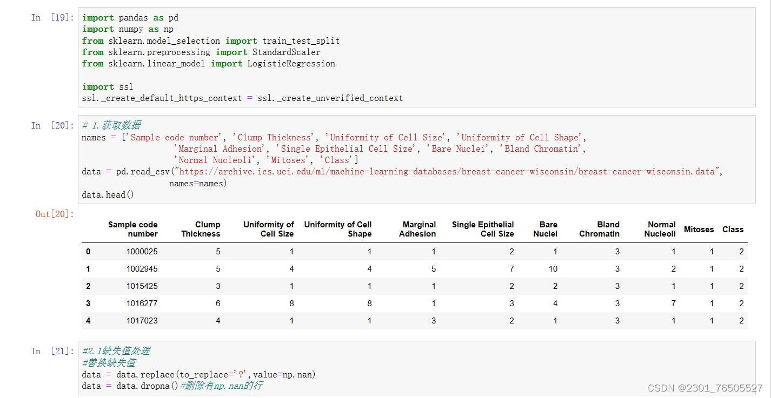Click the Out[20] output prompt
Image resolution: width=771 pixels, height=398 pixels.
point(55,214)
